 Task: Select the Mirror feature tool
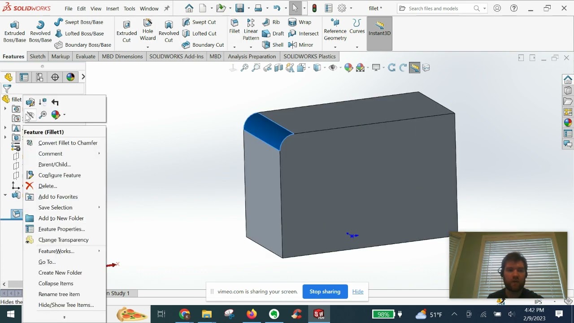(300, 45)
